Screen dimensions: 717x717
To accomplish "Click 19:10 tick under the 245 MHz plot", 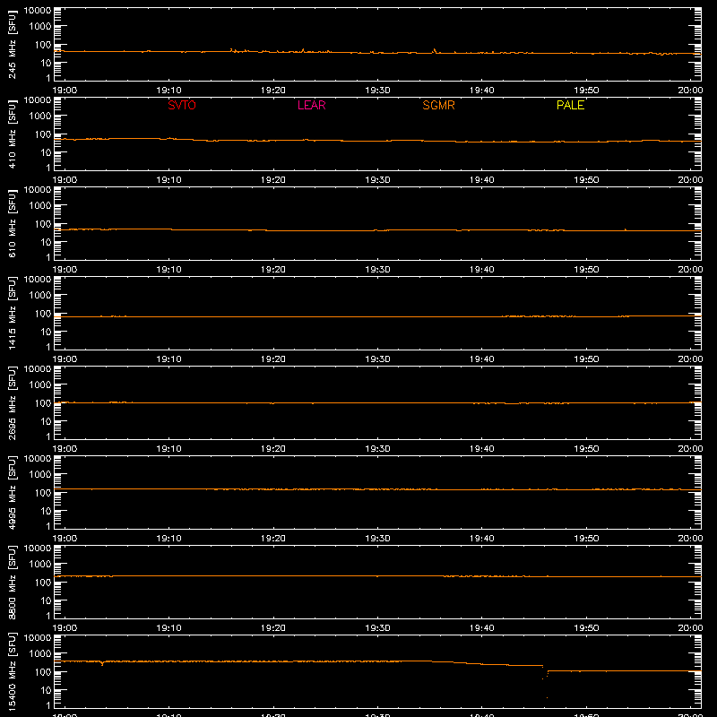I will pyautogui.click(x=168, y=91).
